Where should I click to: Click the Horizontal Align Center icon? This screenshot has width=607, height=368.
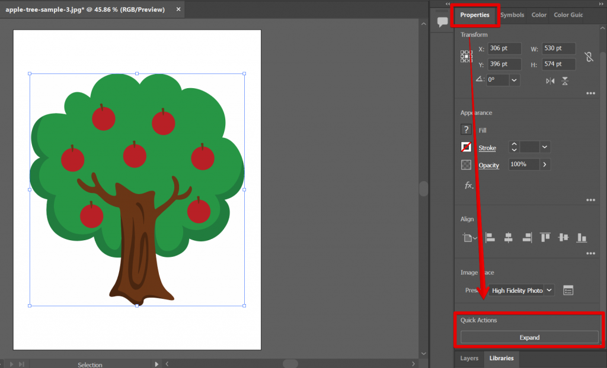(507, 237)
